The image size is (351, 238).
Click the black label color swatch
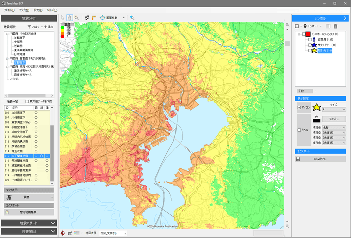tap(316, 120)
